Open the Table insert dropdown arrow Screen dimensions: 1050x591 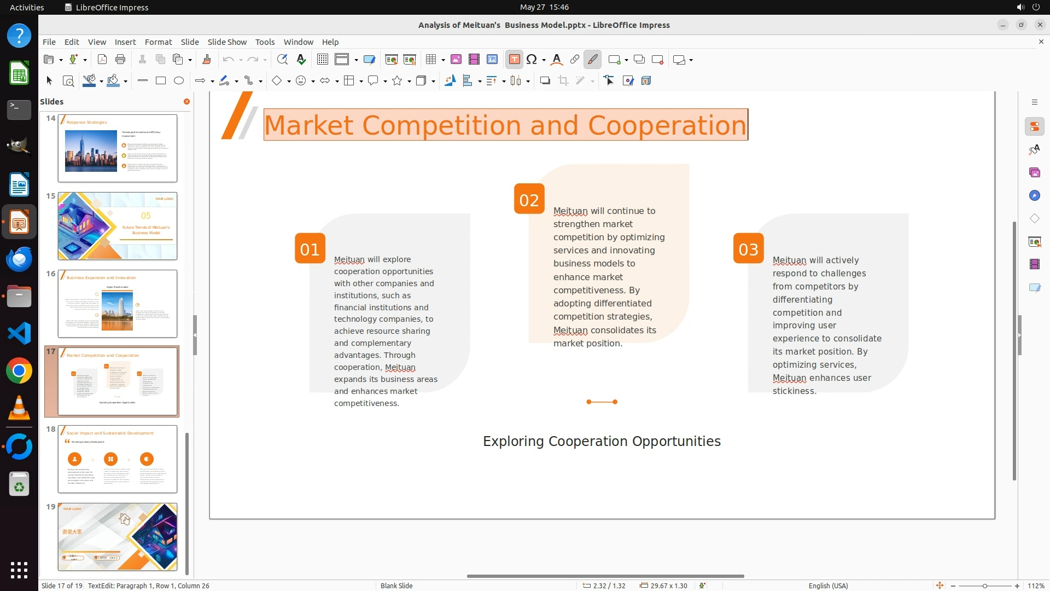click(x=442, y=60)
